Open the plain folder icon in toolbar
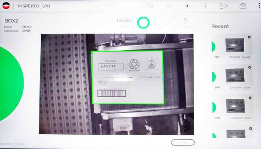Image resolution: width=261 pixels, height=149 pixels. (169, 6)
